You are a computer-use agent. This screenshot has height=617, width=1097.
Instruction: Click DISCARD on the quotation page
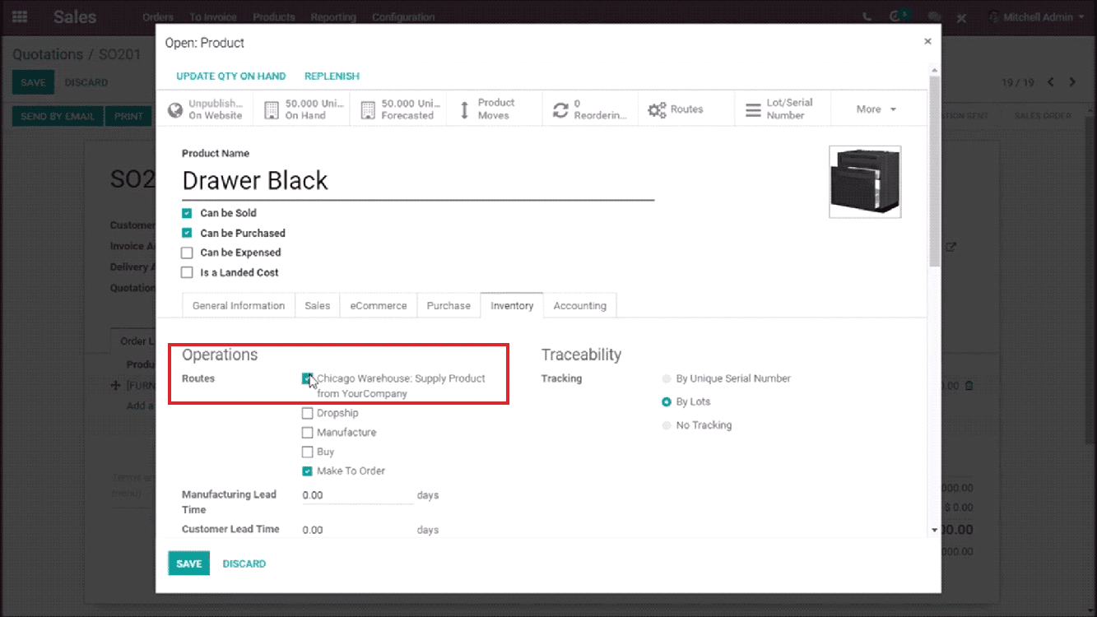86,82
